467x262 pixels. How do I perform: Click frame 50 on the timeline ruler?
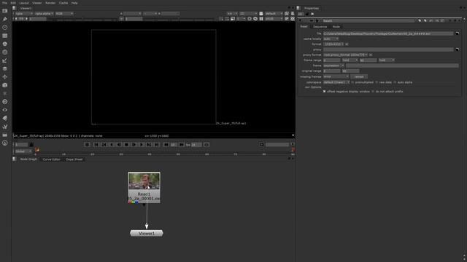click(x=178, y=154)
